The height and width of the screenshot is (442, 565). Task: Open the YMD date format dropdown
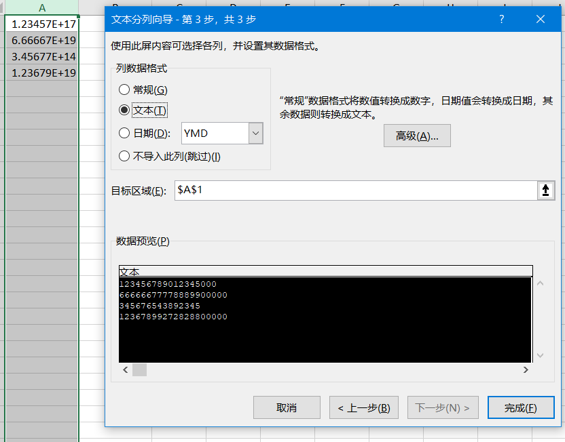tap(256, 133)
